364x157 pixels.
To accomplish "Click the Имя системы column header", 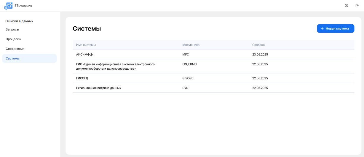I will (86, 45).
